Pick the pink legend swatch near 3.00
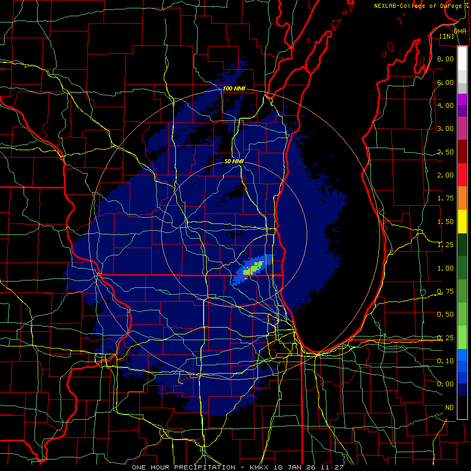Viewport: 471px width, 471px height. click(462, 128)
